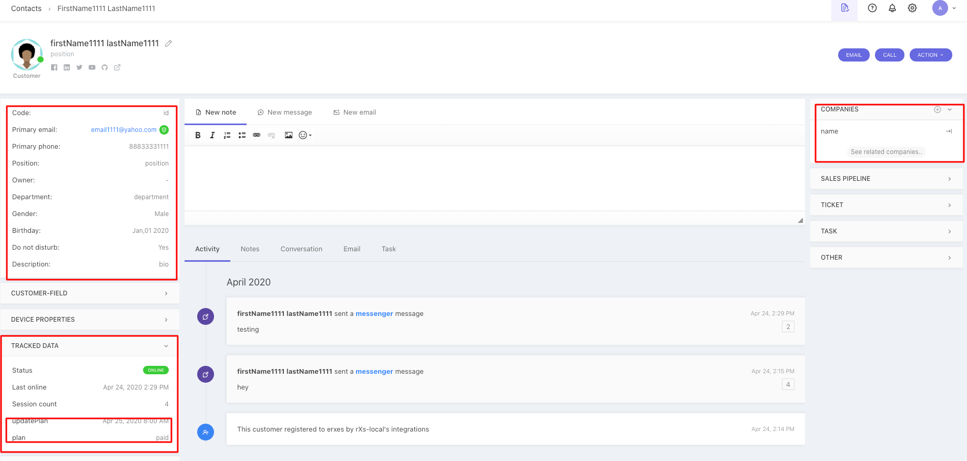Insert an image into the note
This screenshot has height=461, width=967.
289,135
